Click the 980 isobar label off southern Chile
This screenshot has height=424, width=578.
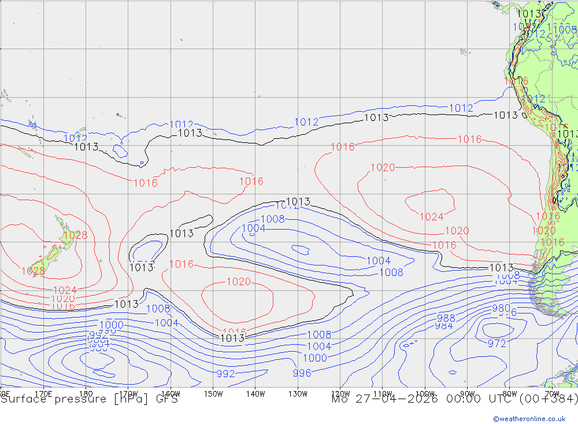(501, 308)
